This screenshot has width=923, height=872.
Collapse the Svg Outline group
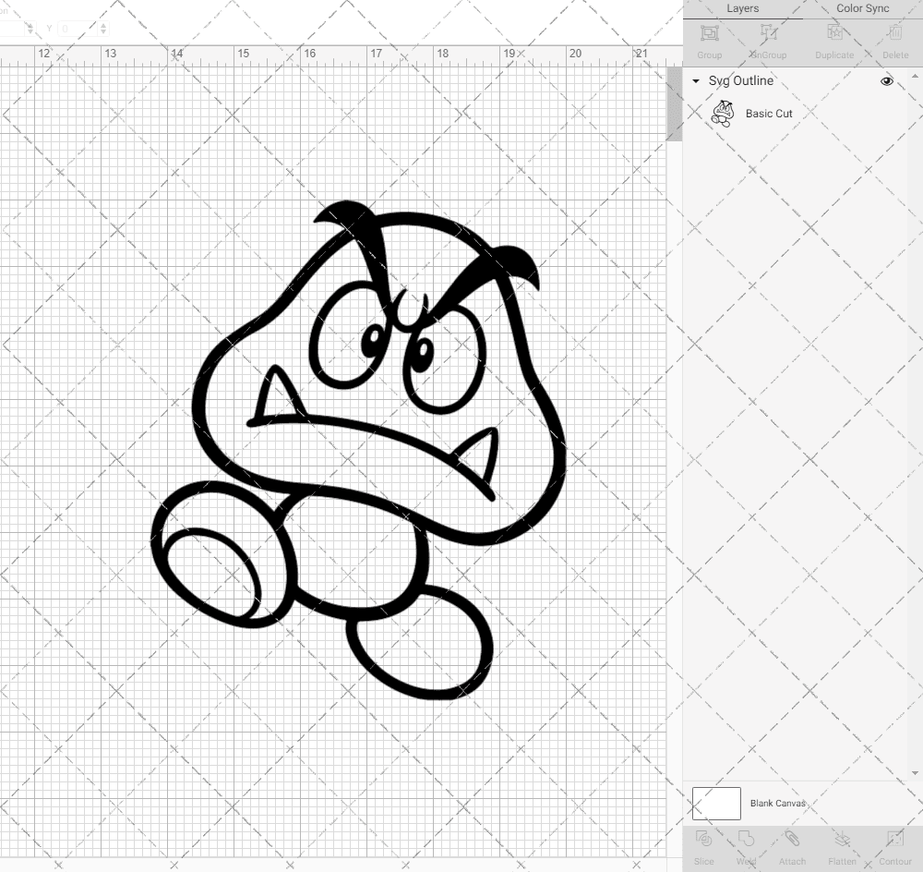(x=695, y=81)
